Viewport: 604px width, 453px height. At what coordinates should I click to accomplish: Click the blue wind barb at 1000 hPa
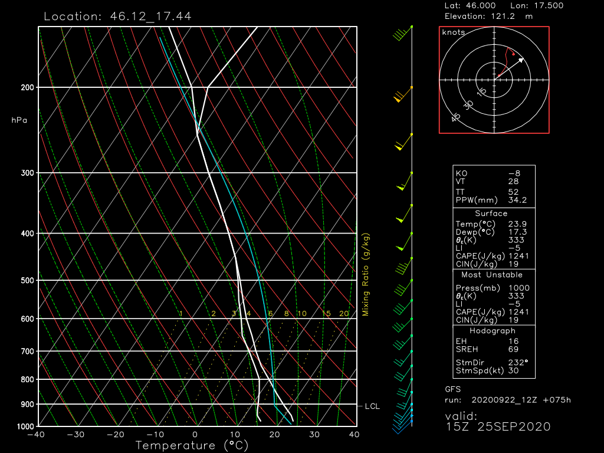click(x=403, y=424)
